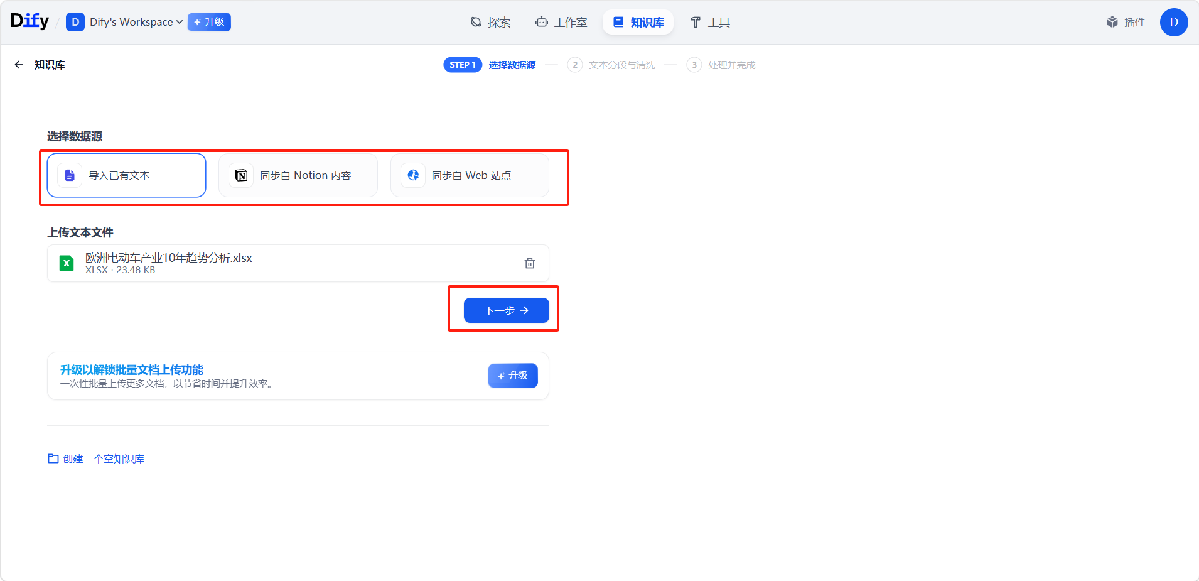
Task: Switch to 工作室 tab
Action: click(x=561, y=22)
